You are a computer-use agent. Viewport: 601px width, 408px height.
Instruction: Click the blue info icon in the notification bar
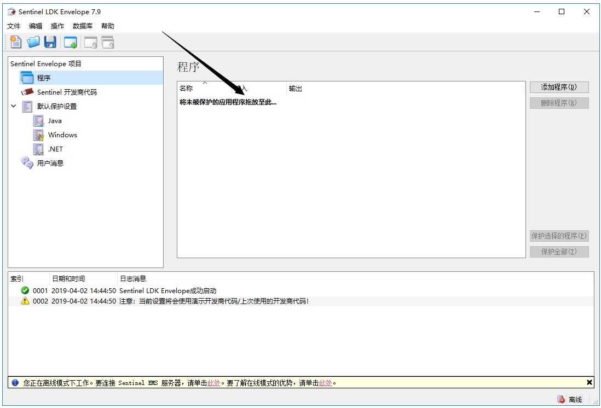pyautogui.click(x=15, y=382)
